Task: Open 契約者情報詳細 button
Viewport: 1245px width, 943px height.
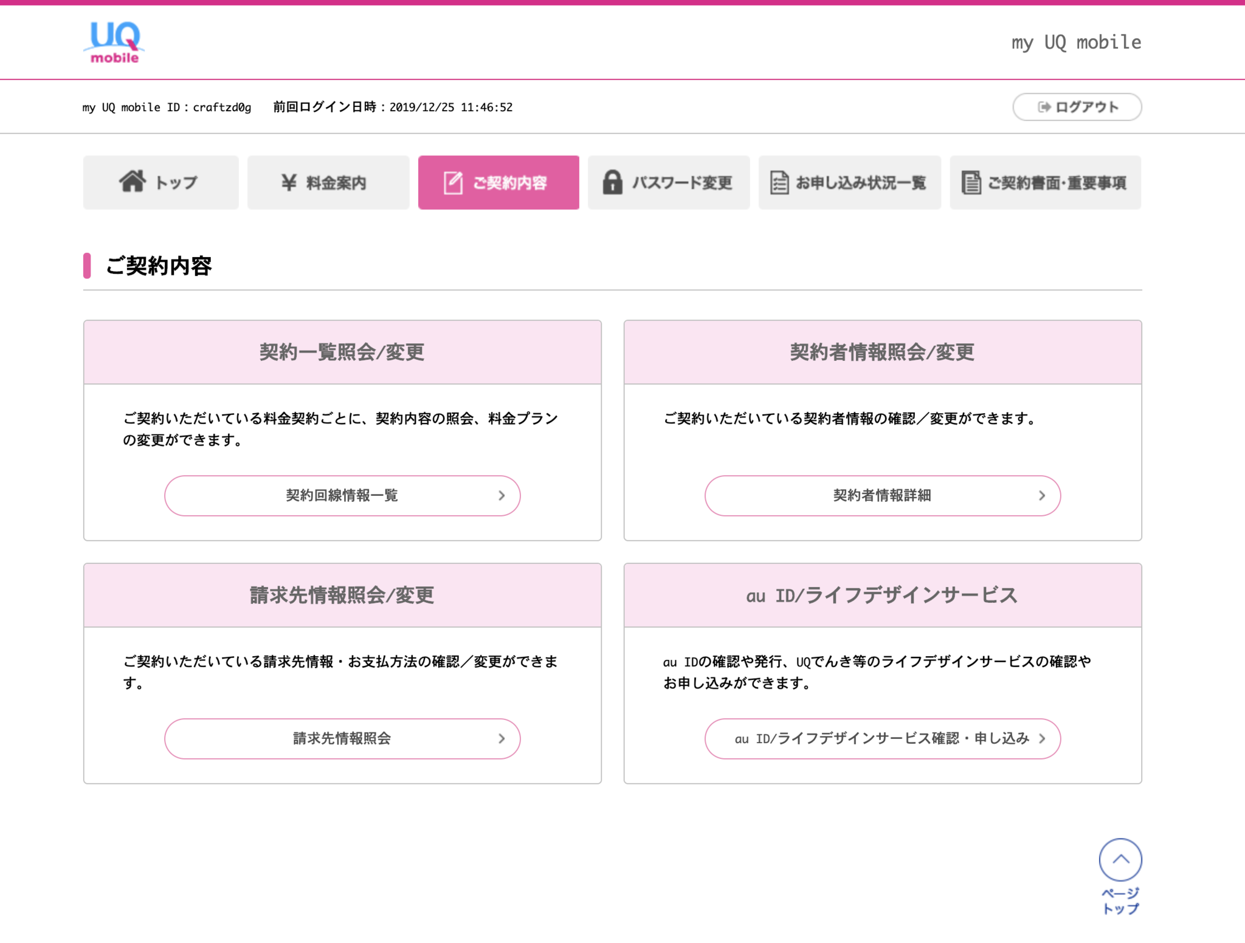Action: (x=883, y=495)
